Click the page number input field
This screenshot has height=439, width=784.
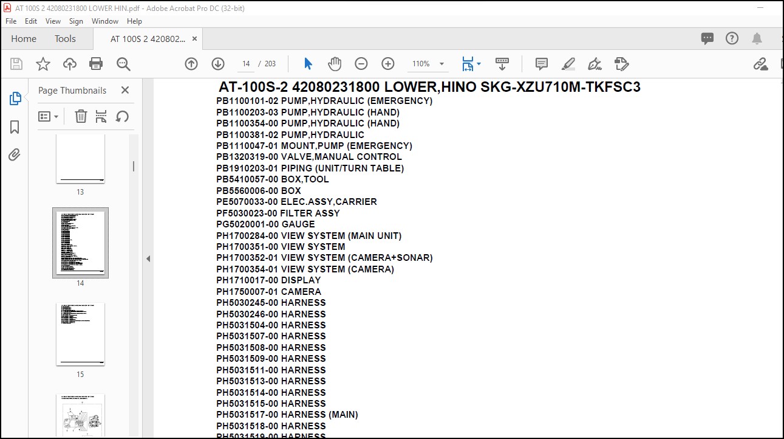coord(245,64)
